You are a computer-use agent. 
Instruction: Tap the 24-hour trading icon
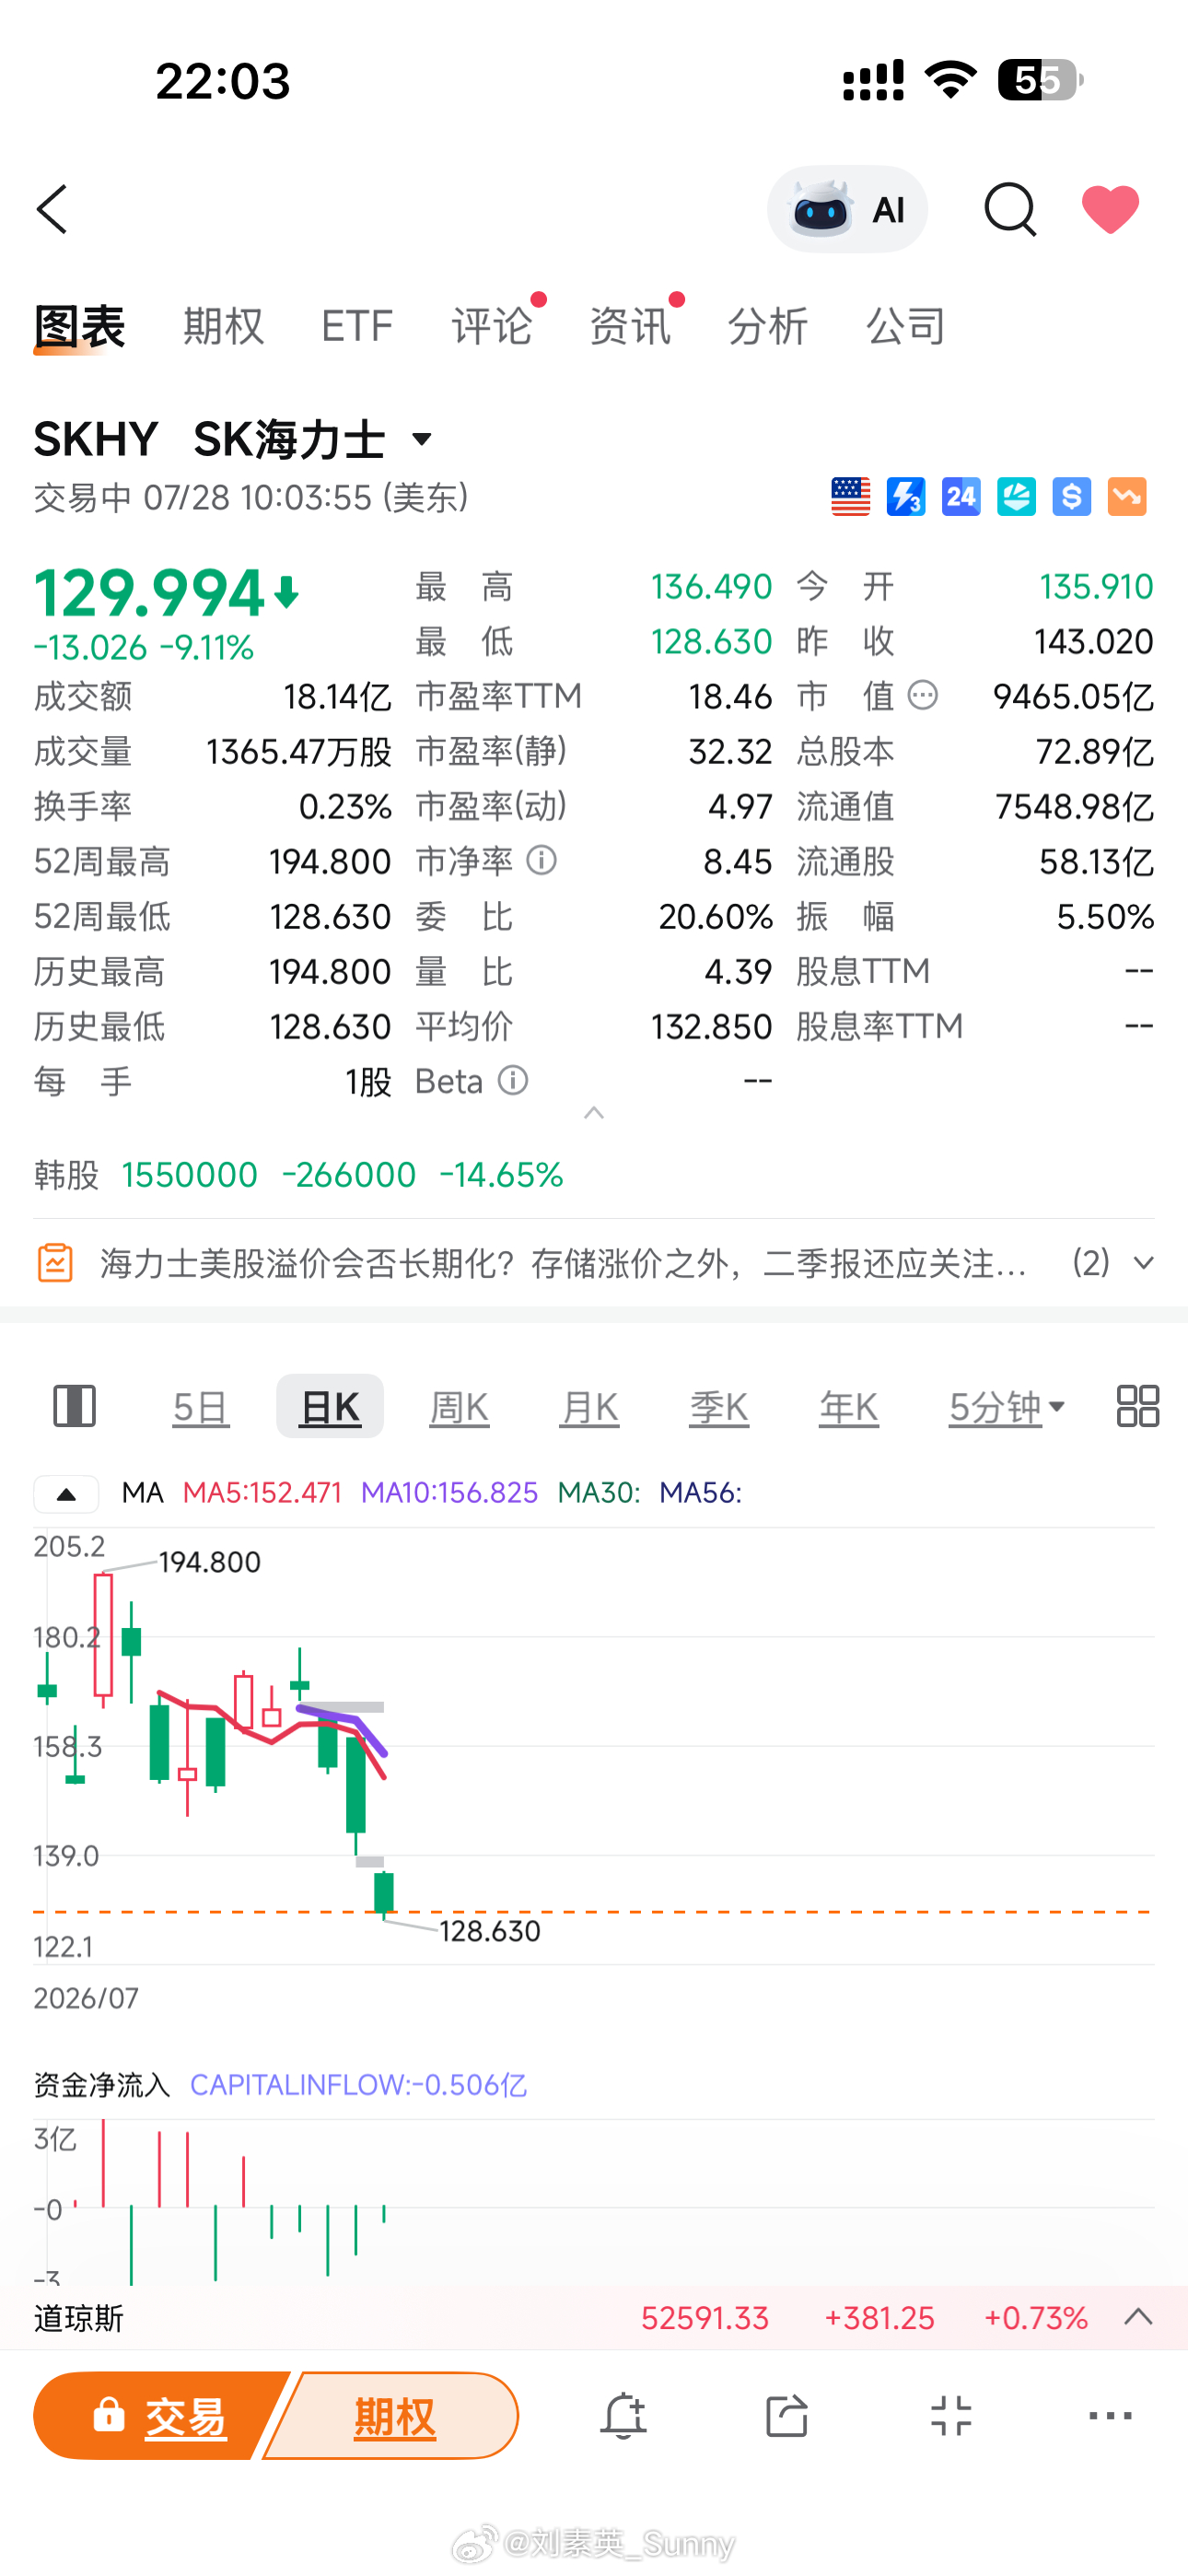[x=961, y=497]
